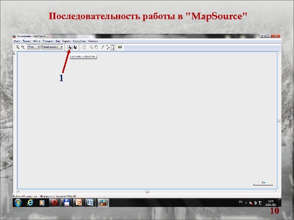Open Opera browser from taskbar
The image size is (294, 220).
pyautogui.click(x=54, y=202)
